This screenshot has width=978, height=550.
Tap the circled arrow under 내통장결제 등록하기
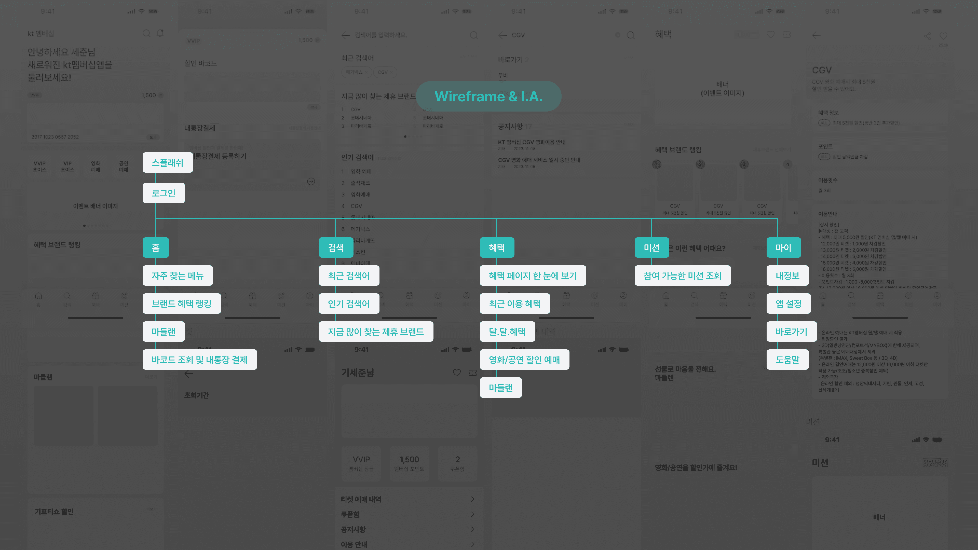point(311,182)
